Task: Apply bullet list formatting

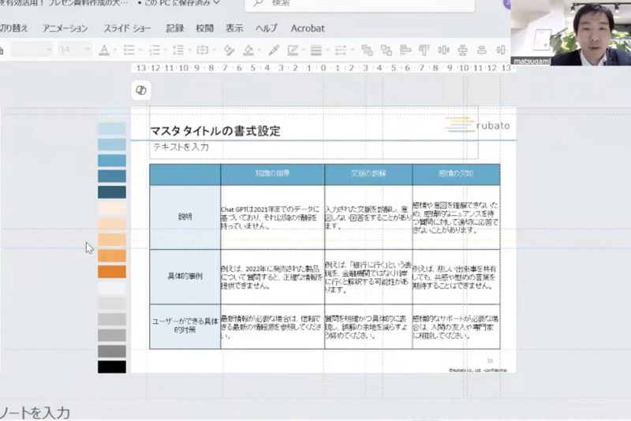Action: (129, 50)
